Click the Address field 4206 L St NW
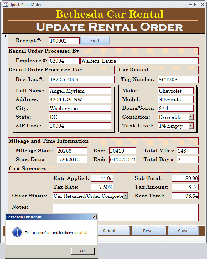This screenshot has height=259, width=207. (x=80, y=99)
